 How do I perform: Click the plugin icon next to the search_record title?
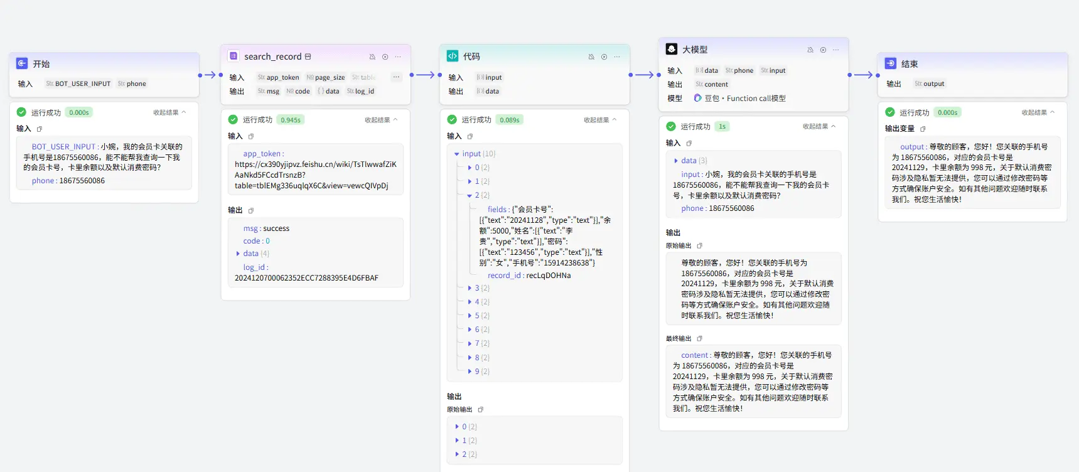coord(308,56)
